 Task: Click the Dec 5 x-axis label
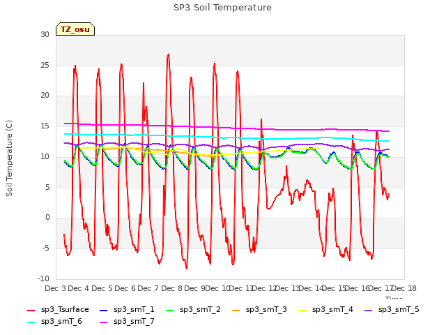[x=102, y=288]
